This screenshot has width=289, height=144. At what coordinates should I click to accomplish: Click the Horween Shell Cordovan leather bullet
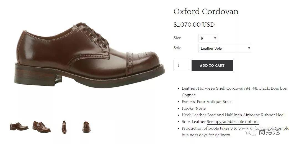[x=235, y=92]
